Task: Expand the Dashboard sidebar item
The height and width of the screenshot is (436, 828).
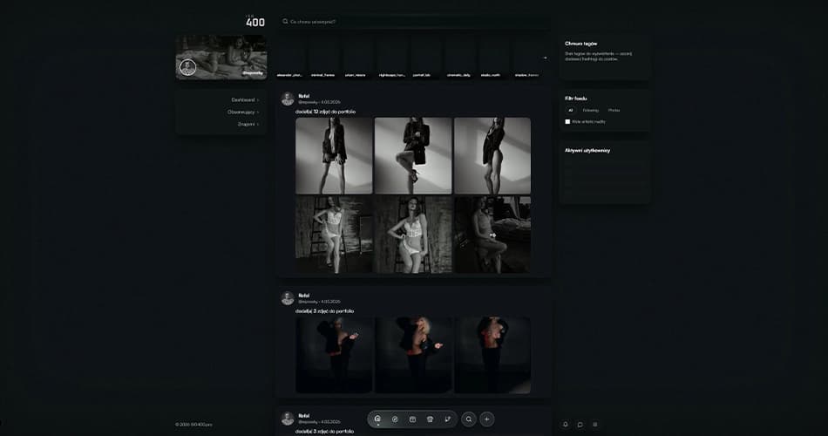Action: point(244,100)
